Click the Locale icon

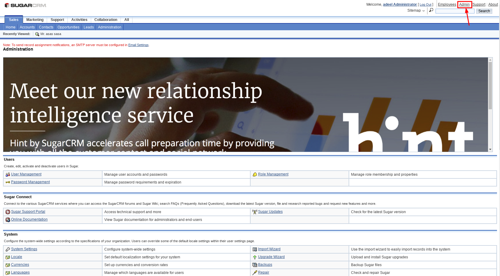(x=8, y=257)
